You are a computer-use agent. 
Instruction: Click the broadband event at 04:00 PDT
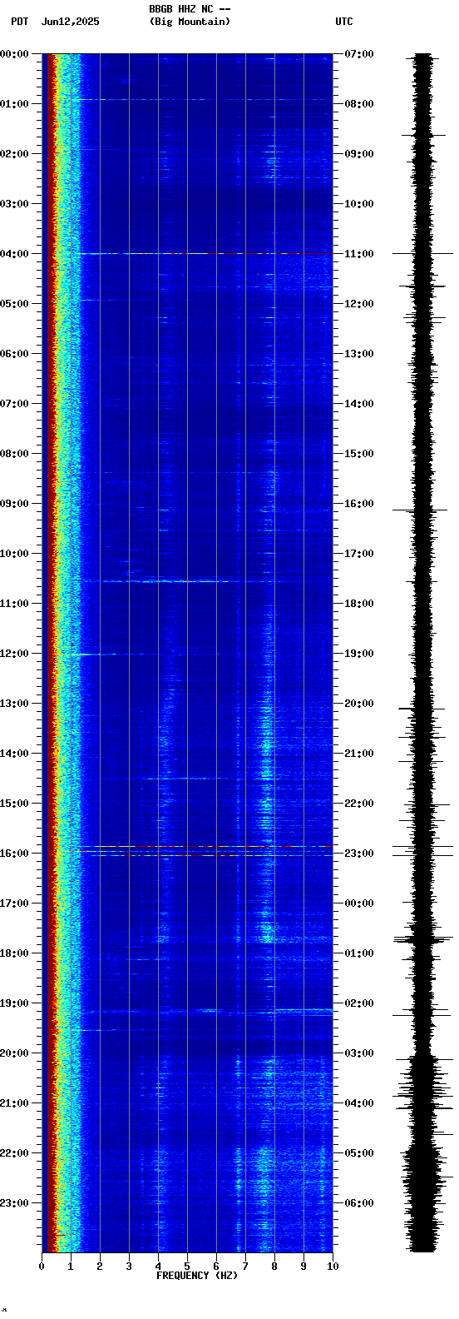(x=205, y=253)
